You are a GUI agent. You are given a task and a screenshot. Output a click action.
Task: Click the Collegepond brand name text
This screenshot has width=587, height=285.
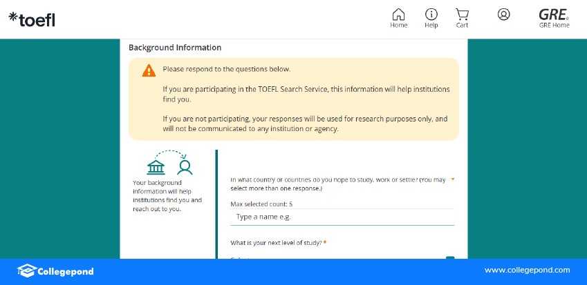(x=66, y=271)
